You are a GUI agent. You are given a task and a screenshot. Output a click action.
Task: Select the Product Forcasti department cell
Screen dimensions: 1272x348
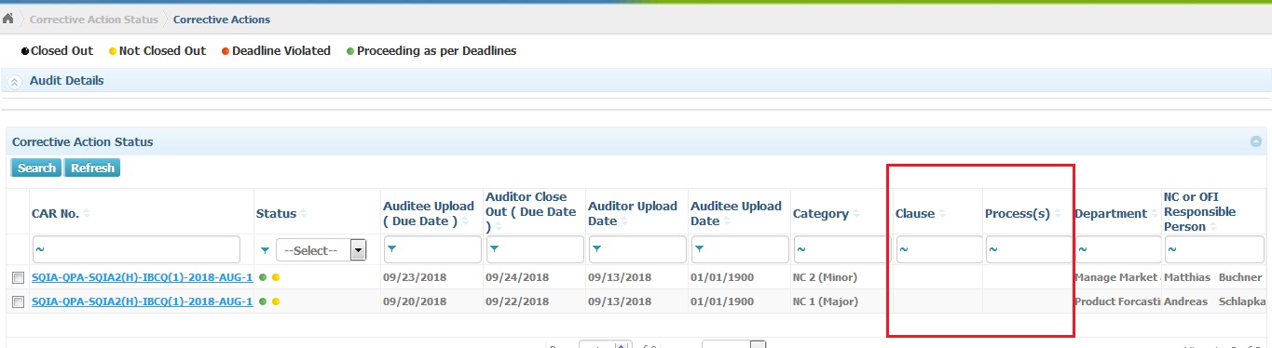(1117, 301)
